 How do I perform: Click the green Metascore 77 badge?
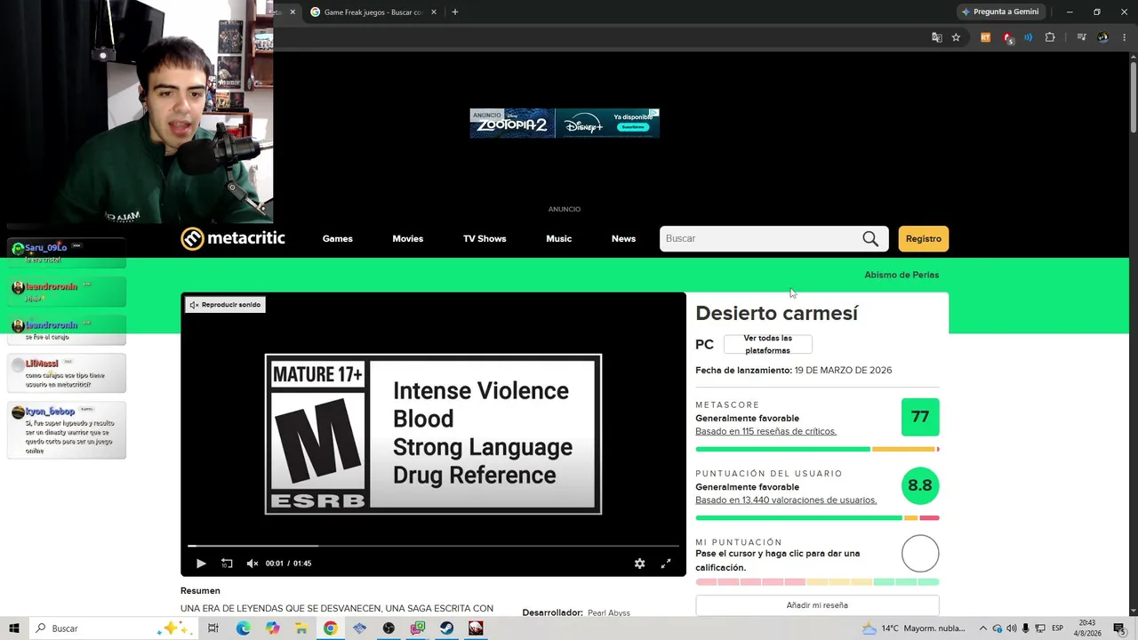pyautogui.click(x=920, y=417)
